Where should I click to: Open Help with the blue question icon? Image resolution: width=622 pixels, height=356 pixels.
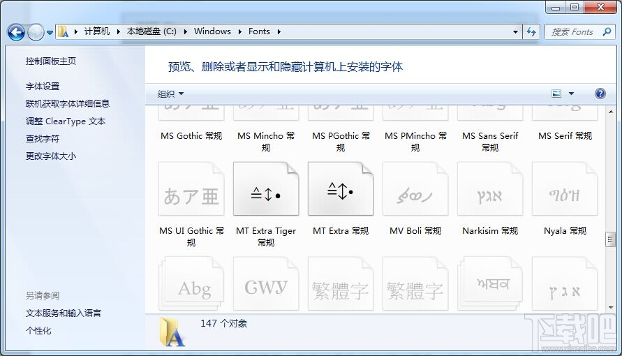pos(600,94)
